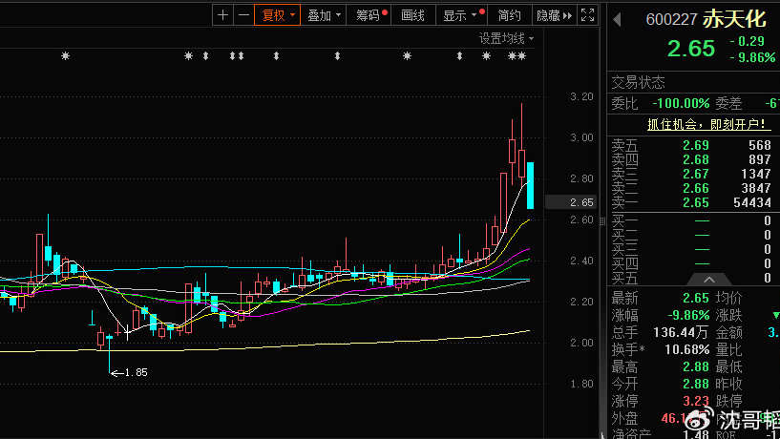The width and height of the screenshot is (780, 439).
Task: Click the latest cyan candlestick
Action: (530, 185)
